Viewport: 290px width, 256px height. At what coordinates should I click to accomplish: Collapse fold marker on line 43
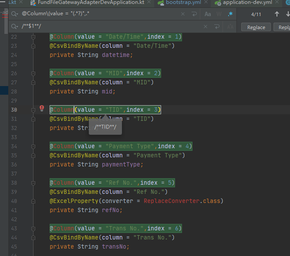tap(33, 229)
